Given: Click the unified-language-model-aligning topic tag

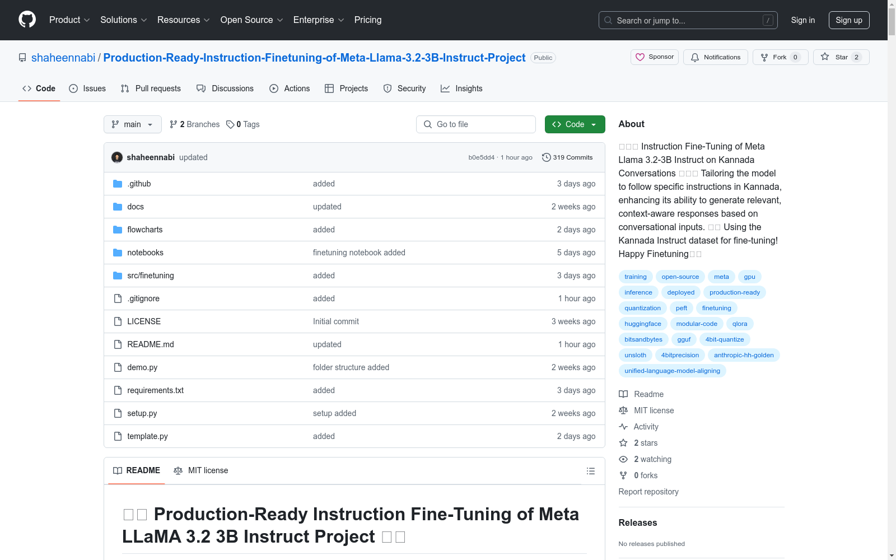Looking at the screenshot, I should click(x=673, y=371).
